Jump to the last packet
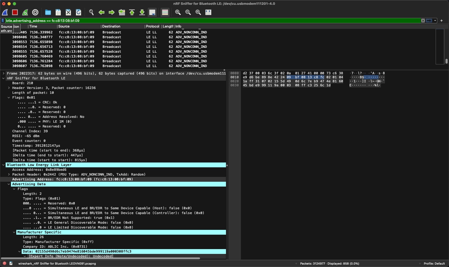Viewport: 449px width, 267px height. click(x=142, y=12)
